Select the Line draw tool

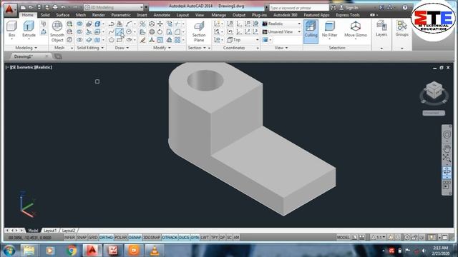(x=120, y=31)
